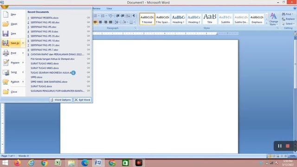297x167 pixels.
Task: Click the Shading paint bucket icon
Action: click(x=124, y=22)
